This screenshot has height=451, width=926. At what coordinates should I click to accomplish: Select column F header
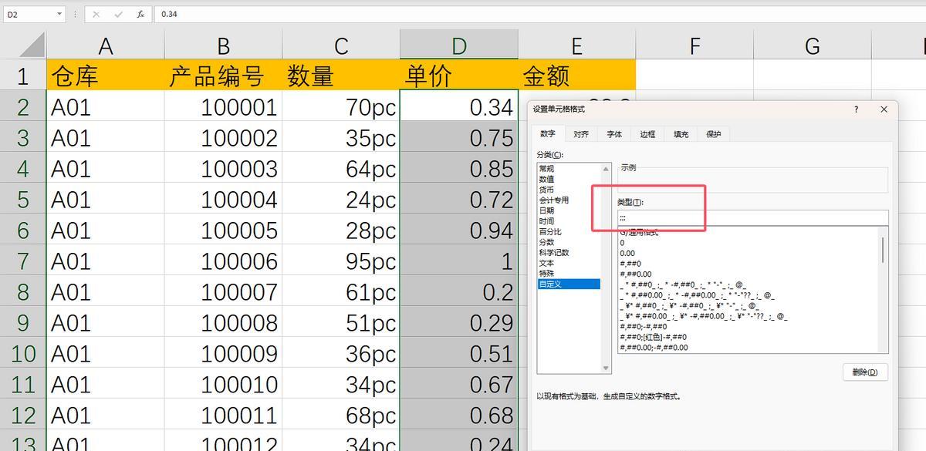pos(694,45)
